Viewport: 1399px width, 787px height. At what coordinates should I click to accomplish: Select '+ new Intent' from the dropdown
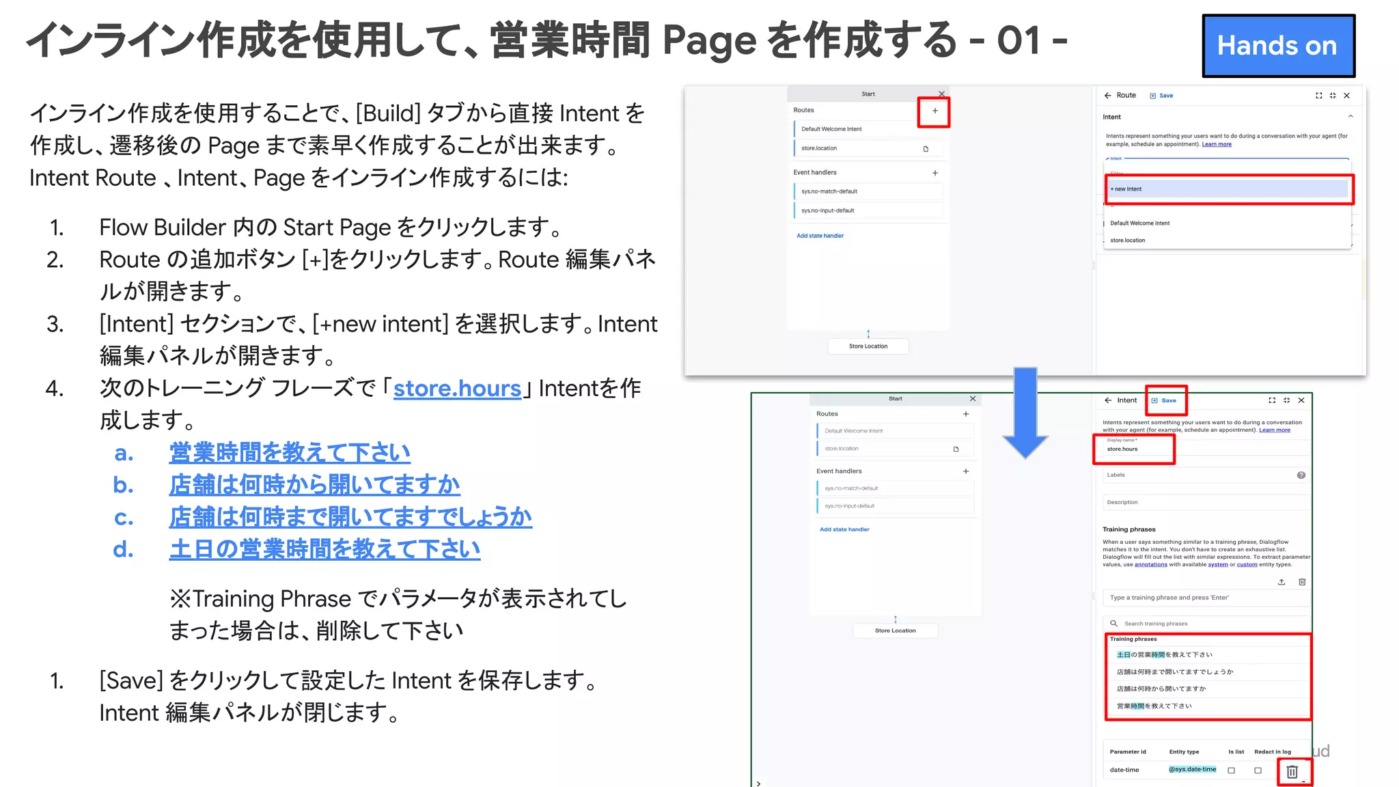(x=1228, y=189)
